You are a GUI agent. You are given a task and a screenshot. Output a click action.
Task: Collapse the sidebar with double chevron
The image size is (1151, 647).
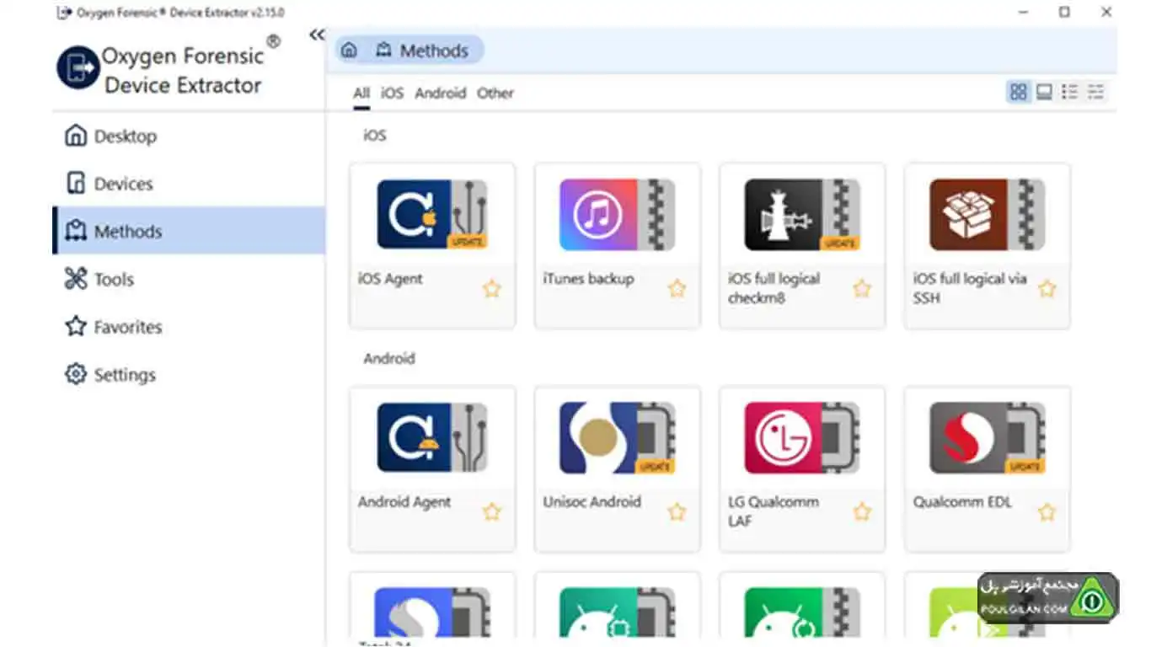click(317, 35)
